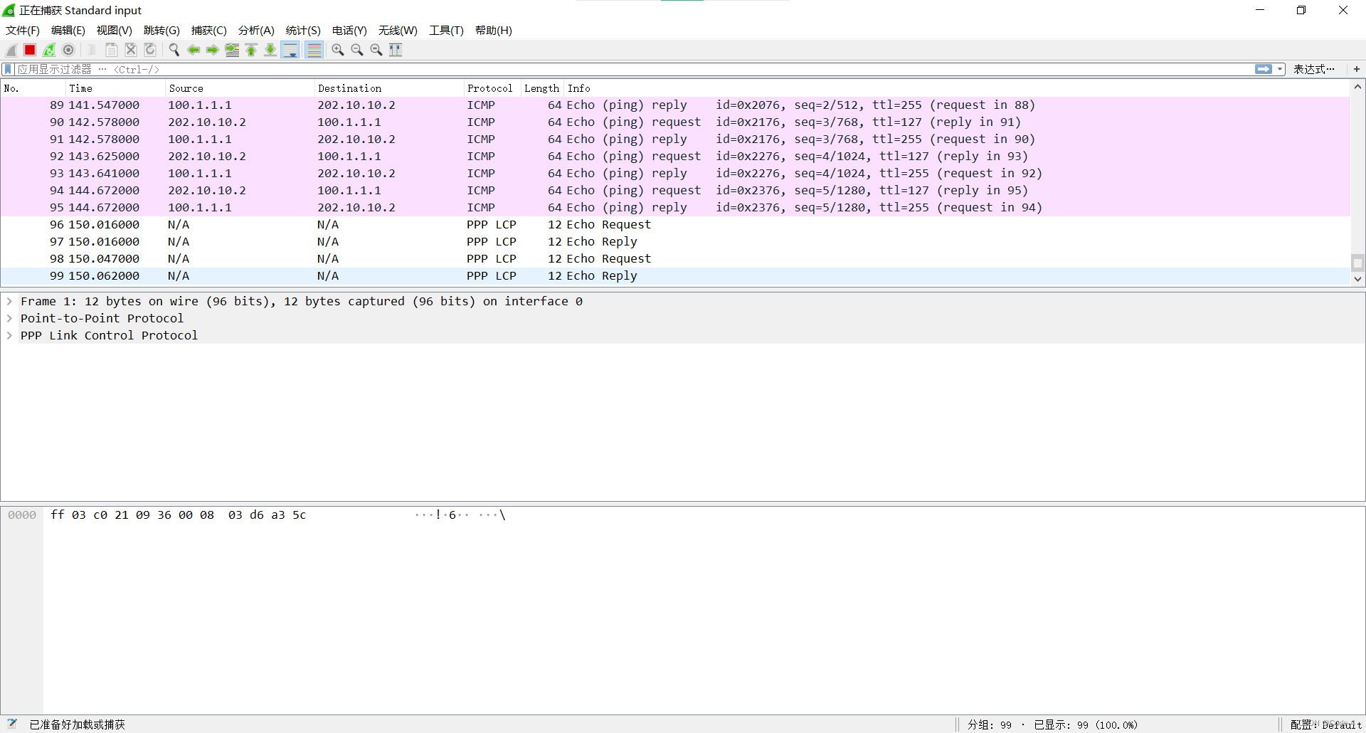
Task: Click the display filter input field
Action: click(633, 69)
